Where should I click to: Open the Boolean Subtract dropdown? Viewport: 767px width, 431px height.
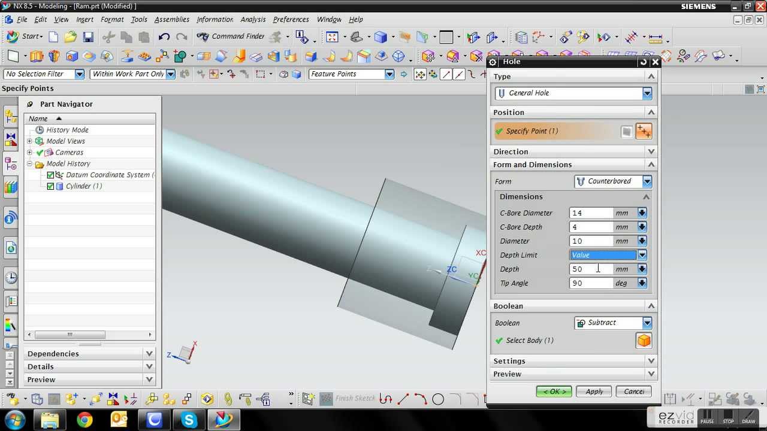pos(647,323)
